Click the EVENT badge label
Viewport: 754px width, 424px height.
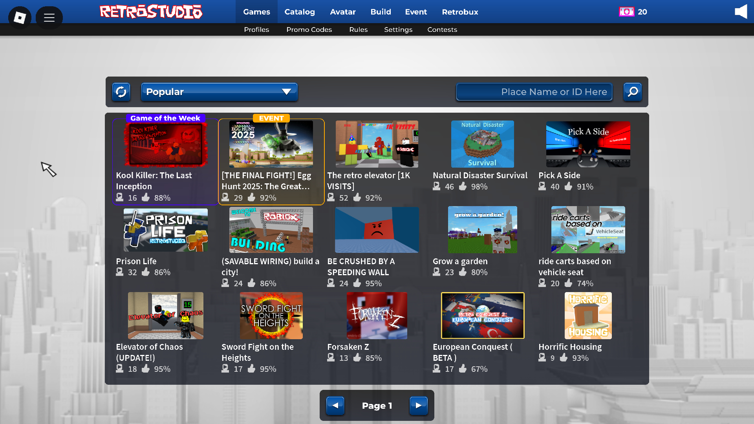[x=271, y=118]
